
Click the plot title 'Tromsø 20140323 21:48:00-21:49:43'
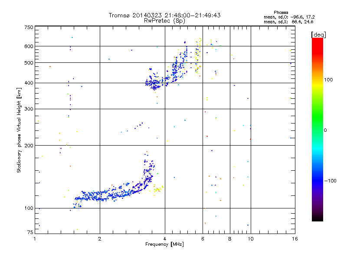pyautogui.click(x=164, y=15)
